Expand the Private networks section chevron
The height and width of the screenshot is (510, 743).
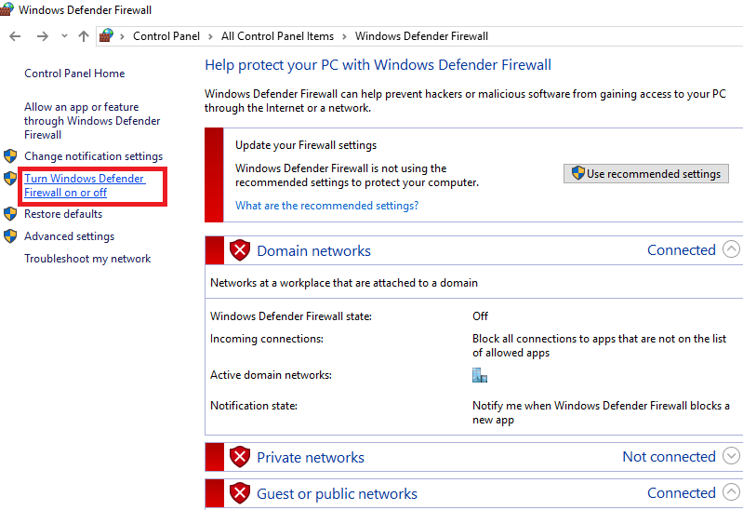[731, 456]
